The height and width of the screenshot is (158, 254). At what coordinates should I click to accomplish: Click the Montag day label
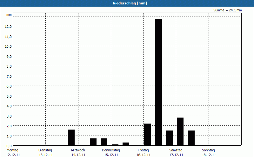(12, 150)
